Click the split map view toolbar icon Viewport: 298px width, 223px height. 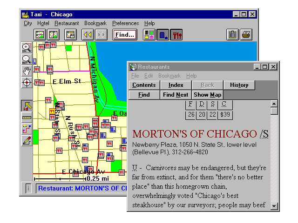(x=53, y=35)
